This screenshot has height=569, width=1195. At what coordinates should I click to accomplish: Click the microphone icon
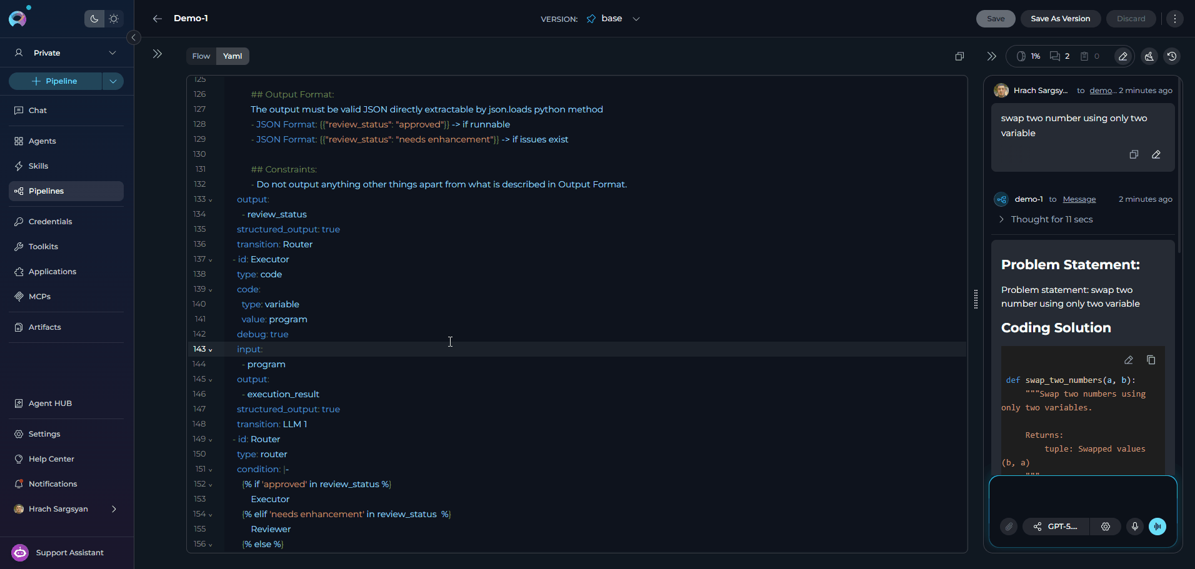[1135, 527]
